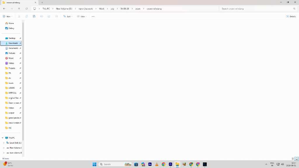
Task: Open Premiere Pro from the taskbar
Action: pyautogui.click(x=171, y=164)
